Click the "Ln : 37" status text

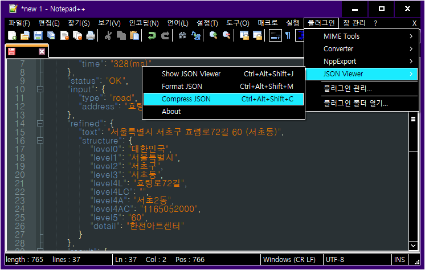tap(126, 259)
